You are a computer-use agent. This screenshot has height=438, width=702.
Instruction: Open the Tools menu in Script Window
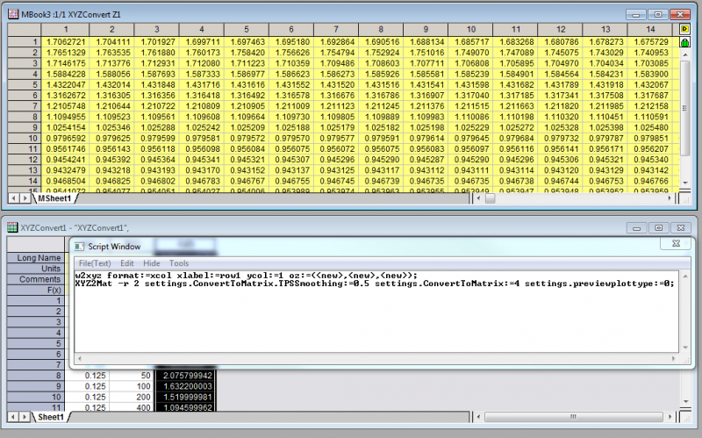click(x=179, y=263)
